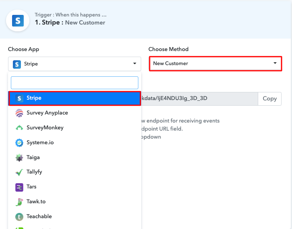Click the Tars purple logo icon
Image resolution: width=292 pixels, height=229 pixels.
click(19, 187)
